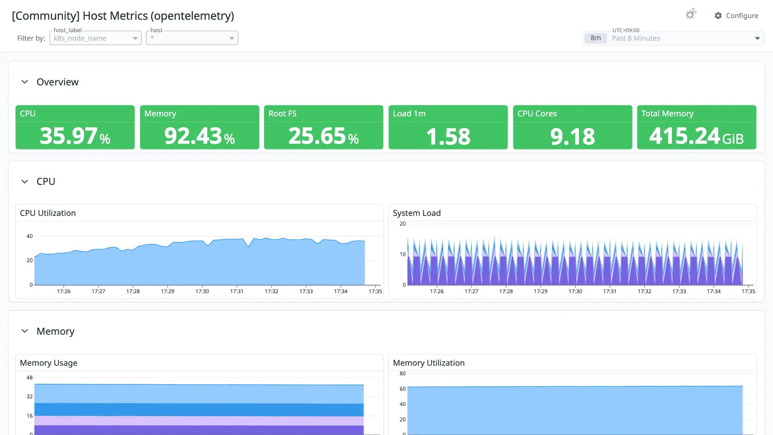Click the dashboard title Host Metrics (opentelemetry)
The image size is (773, 435).
pyautogui.click(x=123, y=16)
